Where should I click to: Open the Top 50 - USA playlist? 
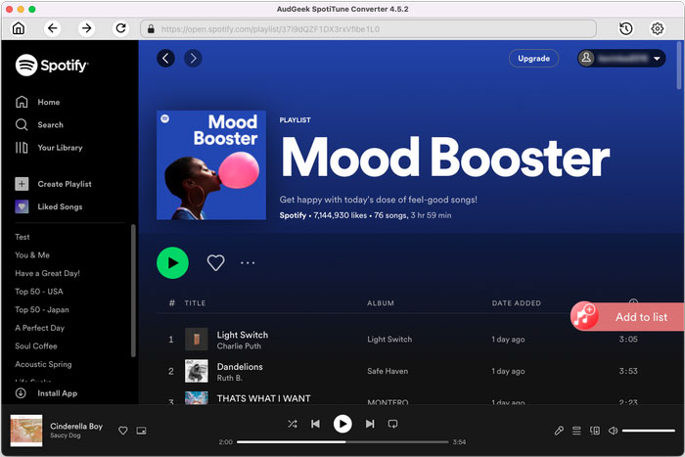click(x=39, y=292)
